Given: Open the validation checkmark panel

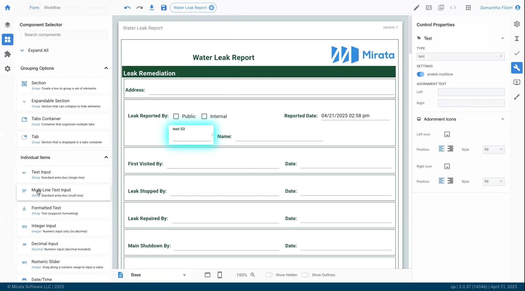Looking at the screenshot, I should point(517,53).
